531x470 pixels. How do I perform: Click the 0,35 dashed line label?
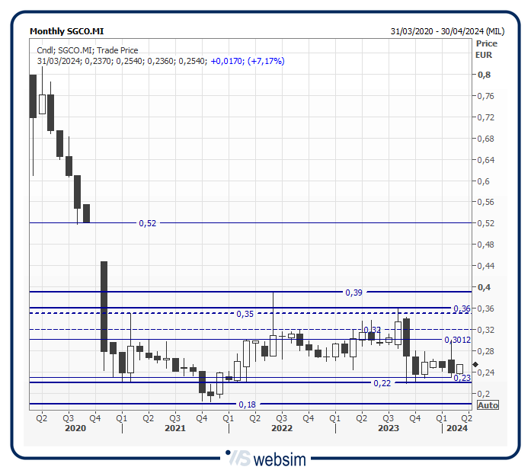pos(245,314)
